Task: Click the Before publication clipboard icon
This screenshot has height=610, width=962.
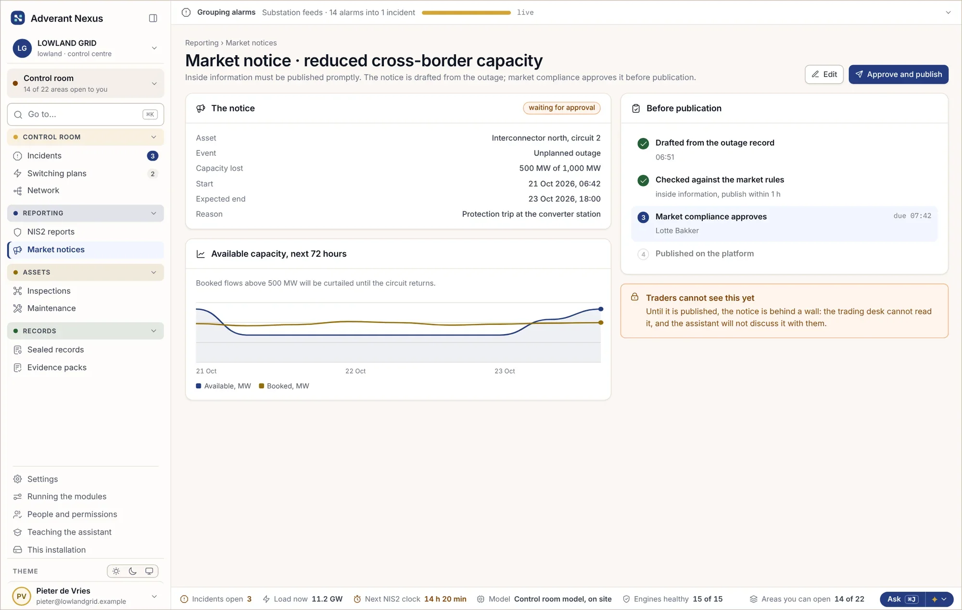Action: (x=636, y=109)
